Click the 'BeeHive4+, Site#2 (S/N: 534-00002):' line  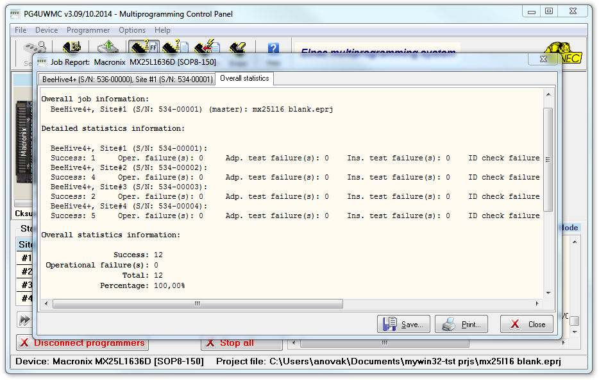(129, 168)
